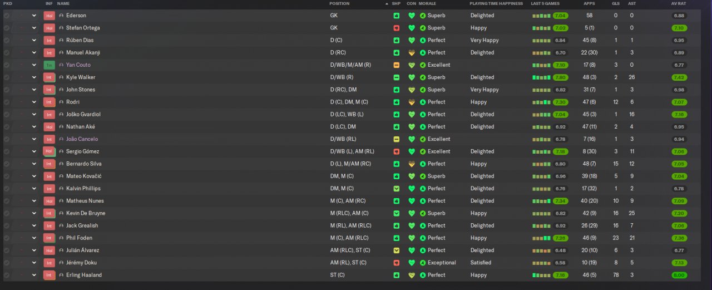Sort by the MORALE column header
712x290 pixels.
pyautogui.click(x=427, y=3)
